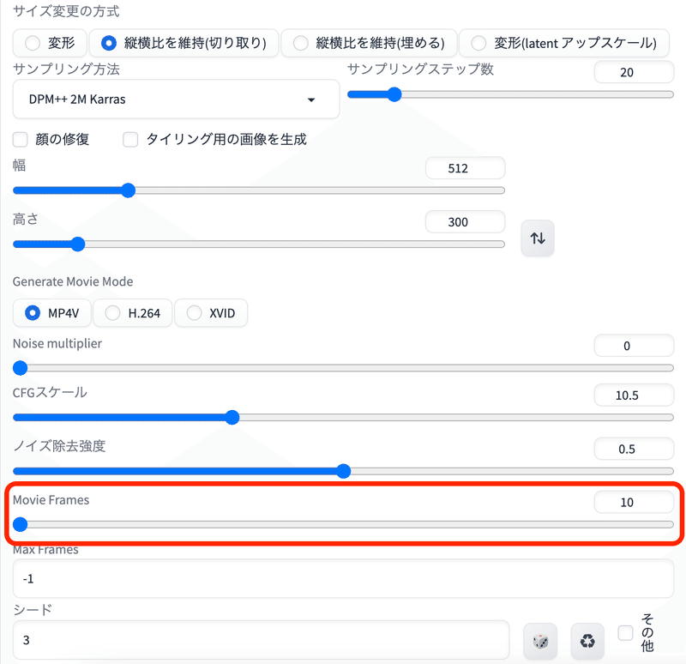
Task: Choose the XVID movie mode
Action: click(x=211, y=313)
